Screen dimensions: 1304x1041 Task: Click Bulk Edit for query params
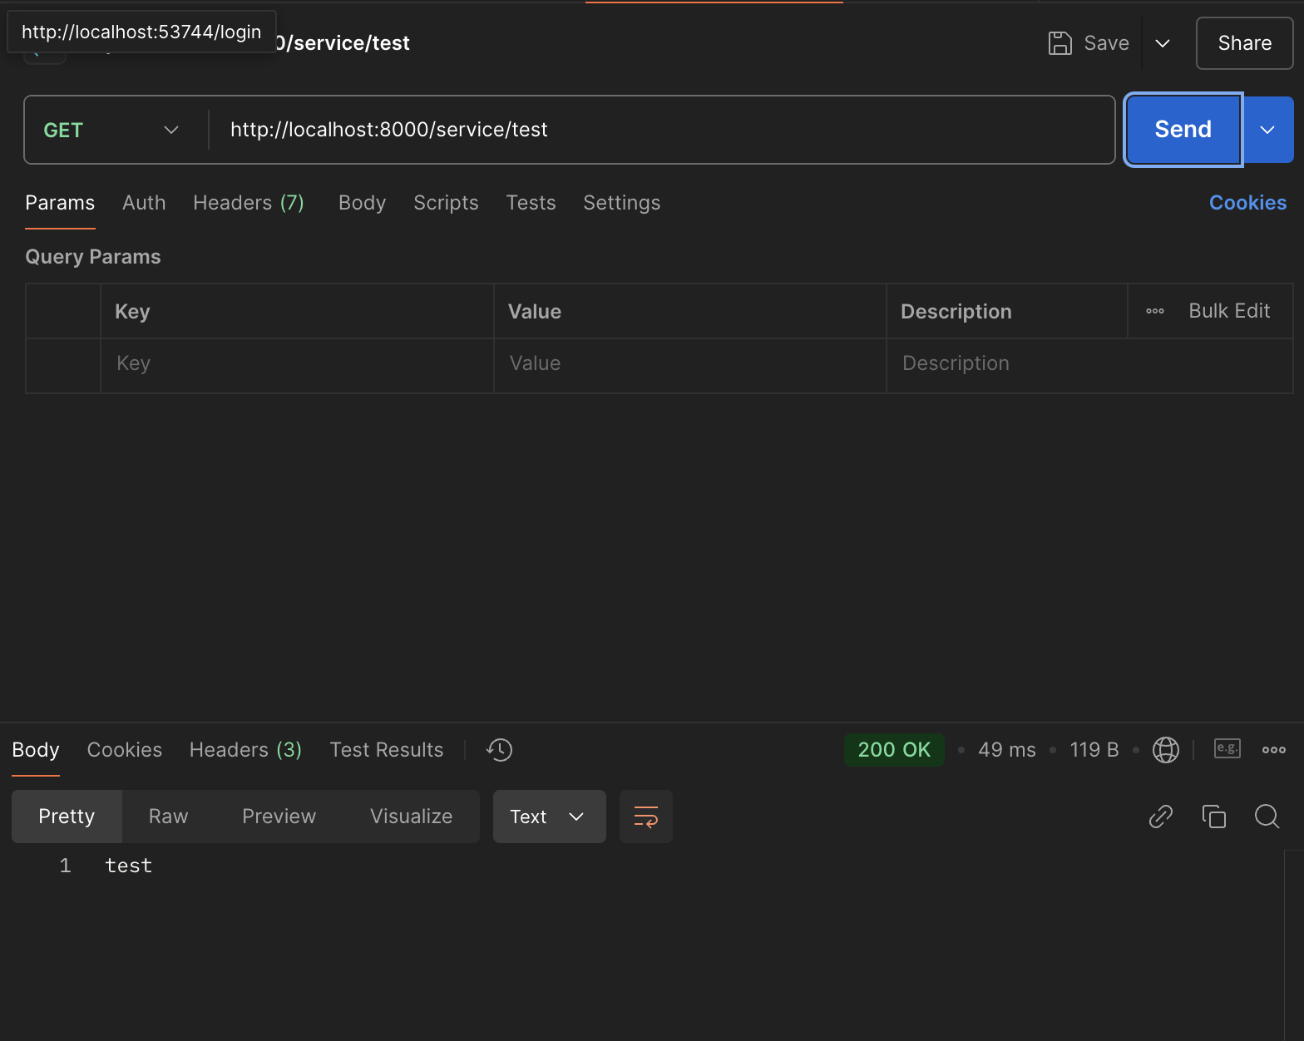tap(1229, 311)
